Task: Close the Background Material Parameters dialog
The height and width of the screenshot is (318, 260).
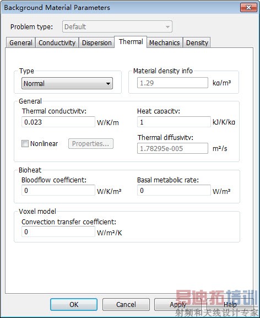Action: pyautogui.click(x=248, y=8)
